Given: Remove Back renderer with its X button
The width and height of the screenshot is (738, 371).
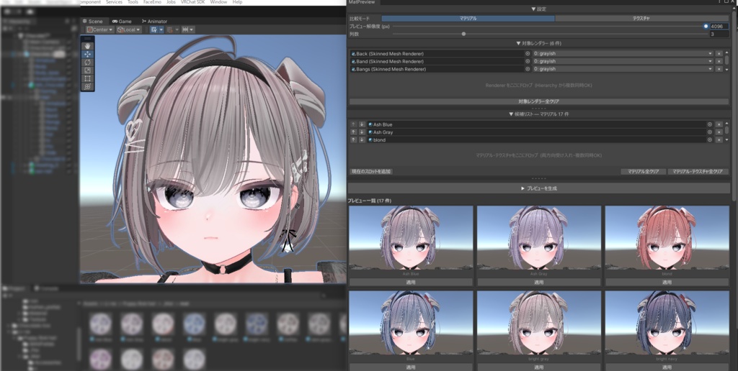Looking at the screenshot, I should [719, 53].
